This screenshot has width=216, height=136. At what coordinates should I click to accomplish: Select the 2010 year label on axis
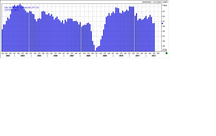pos(121,56)
